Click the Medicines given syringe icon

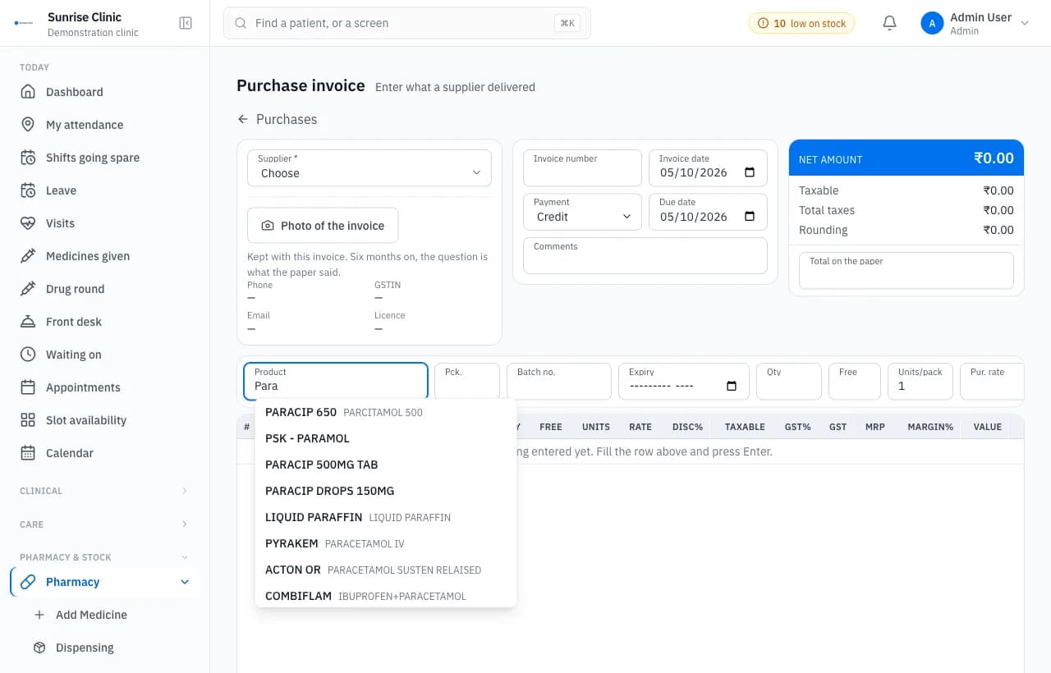(x=28, y=256)
